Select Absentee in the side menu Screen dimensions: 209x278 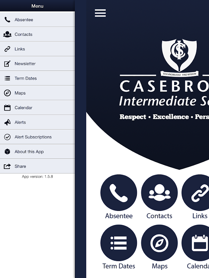coord(37,19)
